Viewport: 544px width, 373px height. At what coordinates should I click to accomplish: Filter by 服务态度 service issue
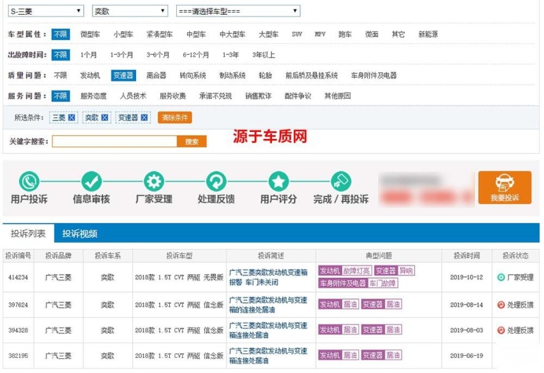point(93,96)
